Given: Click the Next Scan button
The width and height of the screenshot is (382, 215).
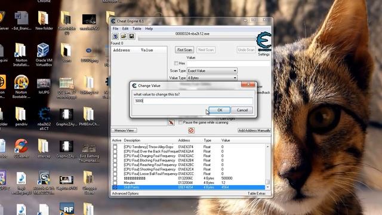Looking at the screenshot, I should pyautogui.click(x=206, y=50).
